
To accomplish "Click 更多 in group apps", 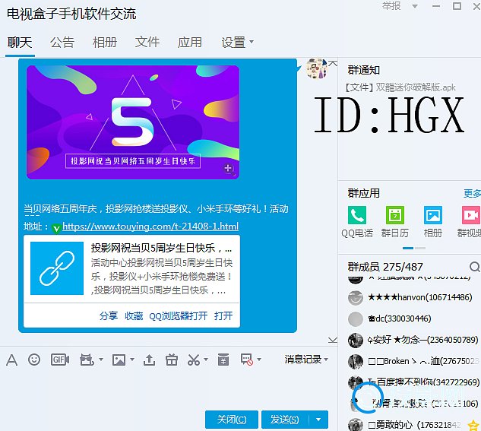I will click(x=472, y=194).
